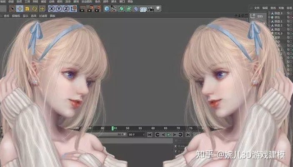293x167 pixels.
Task: Toggle the Z axis lock
Action: point(66,9)
